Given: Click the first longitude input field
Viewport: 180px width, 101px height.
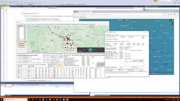Looking at the screenshot, I should 25,59.
